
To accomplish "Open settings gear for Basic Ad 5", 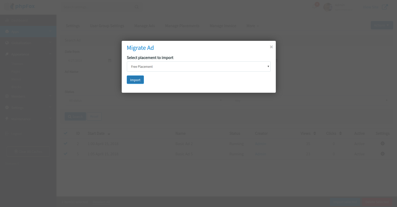I will tap(382, 154).
